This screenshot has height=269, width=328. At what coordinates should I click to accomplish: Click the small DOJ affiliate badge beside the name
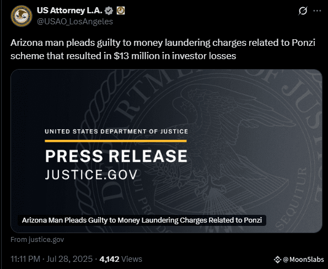[121, 10]
